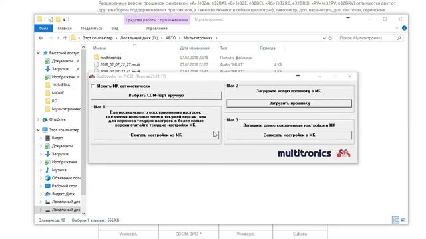The image size is (426, 239).
Task: Open the quick access toolbar customize dropdown
Action: coord(64,19)
